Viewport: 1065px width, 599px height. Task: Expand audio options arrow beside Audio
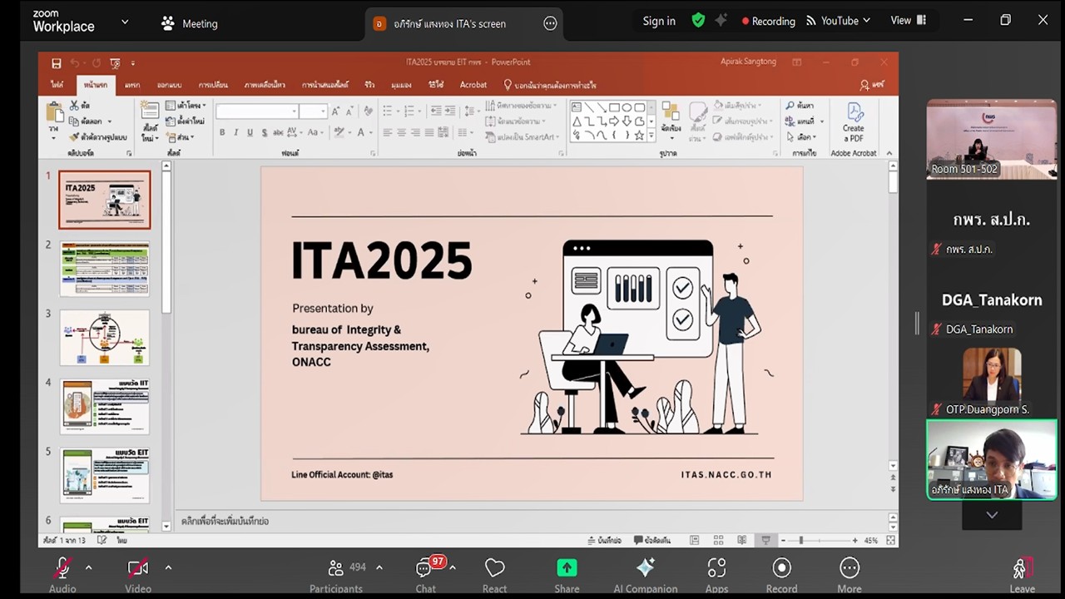pos(88,567)
